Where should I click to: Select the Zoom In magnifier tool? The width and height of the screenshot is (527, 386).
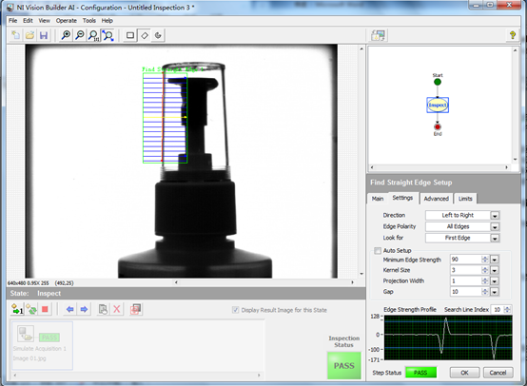coord(66,35)
